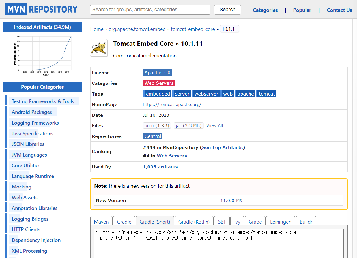Image resolution: width=357 pixels, height=258 pixels.
Task: Click the Tomcat cat logo image
Action: coord(99,48)
